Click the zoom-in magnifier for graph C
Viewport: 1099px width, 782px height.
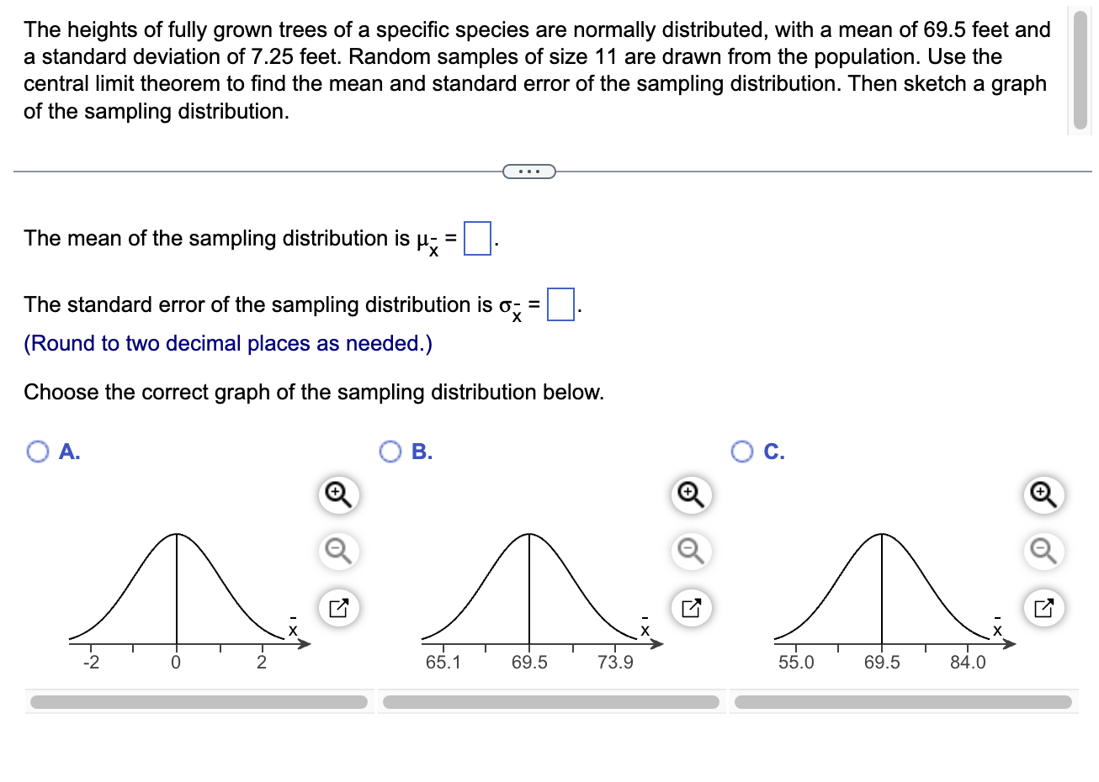(x=1043, y=495)
